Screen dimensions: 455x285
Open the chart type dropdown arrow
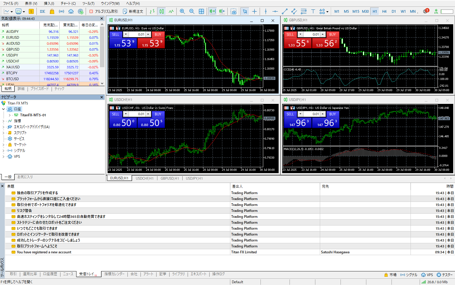coord(12,12)
